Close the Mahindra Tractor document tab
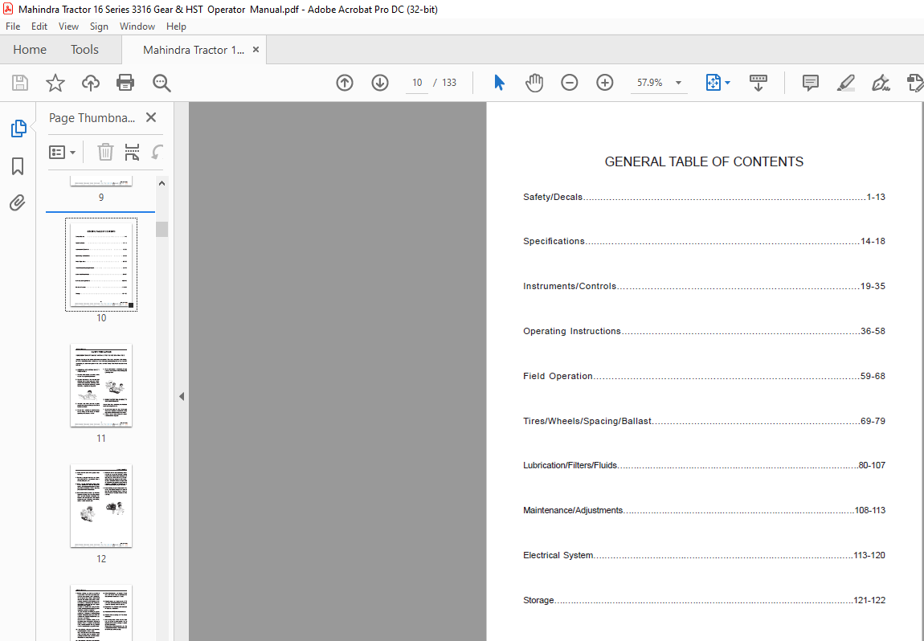Image resolution: width=924 pixels, height=641 pixels. click(256, 50)
